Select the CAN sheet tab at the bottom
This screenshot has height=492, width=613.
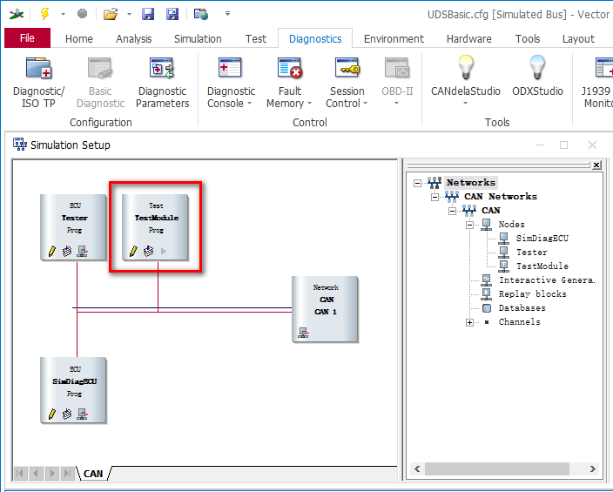tap(93, 474)
